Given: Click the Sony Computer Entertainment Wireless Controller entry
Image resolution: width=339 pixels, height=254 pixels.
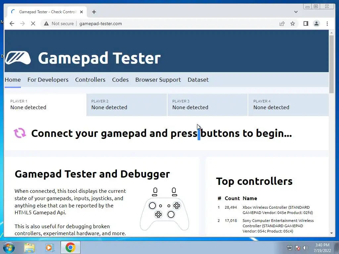Looking at the screenshot, I should tap(278, 226).
